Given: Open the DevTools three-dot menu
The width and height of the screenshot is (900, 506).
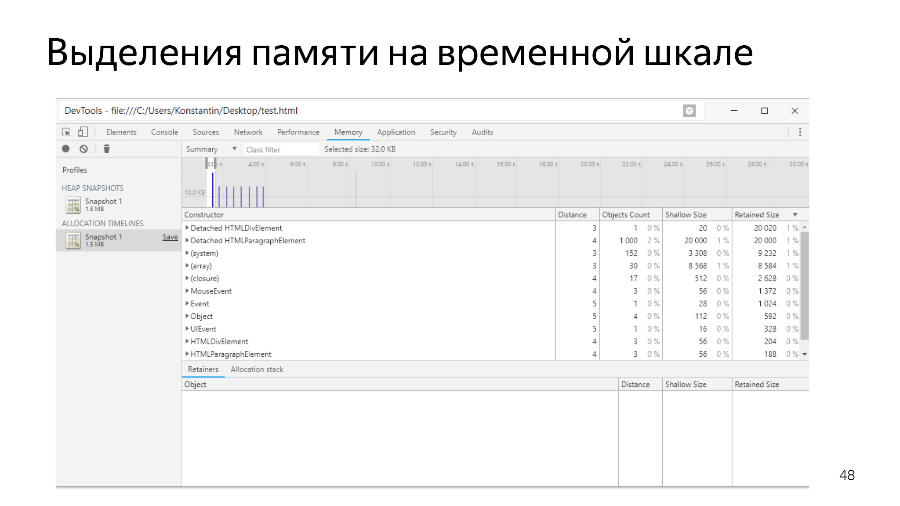Looking at the screenshot, I should [x=800, y=132].
